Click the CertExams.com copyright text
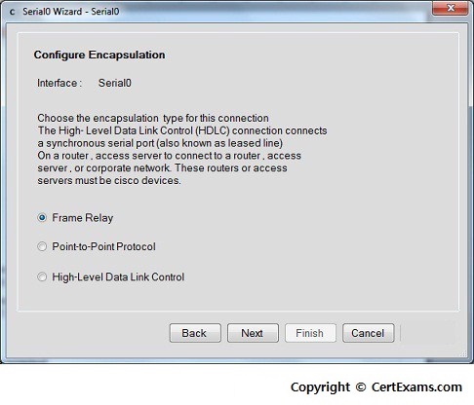This screenshot has height=405, width=474. tap(376, 387)
